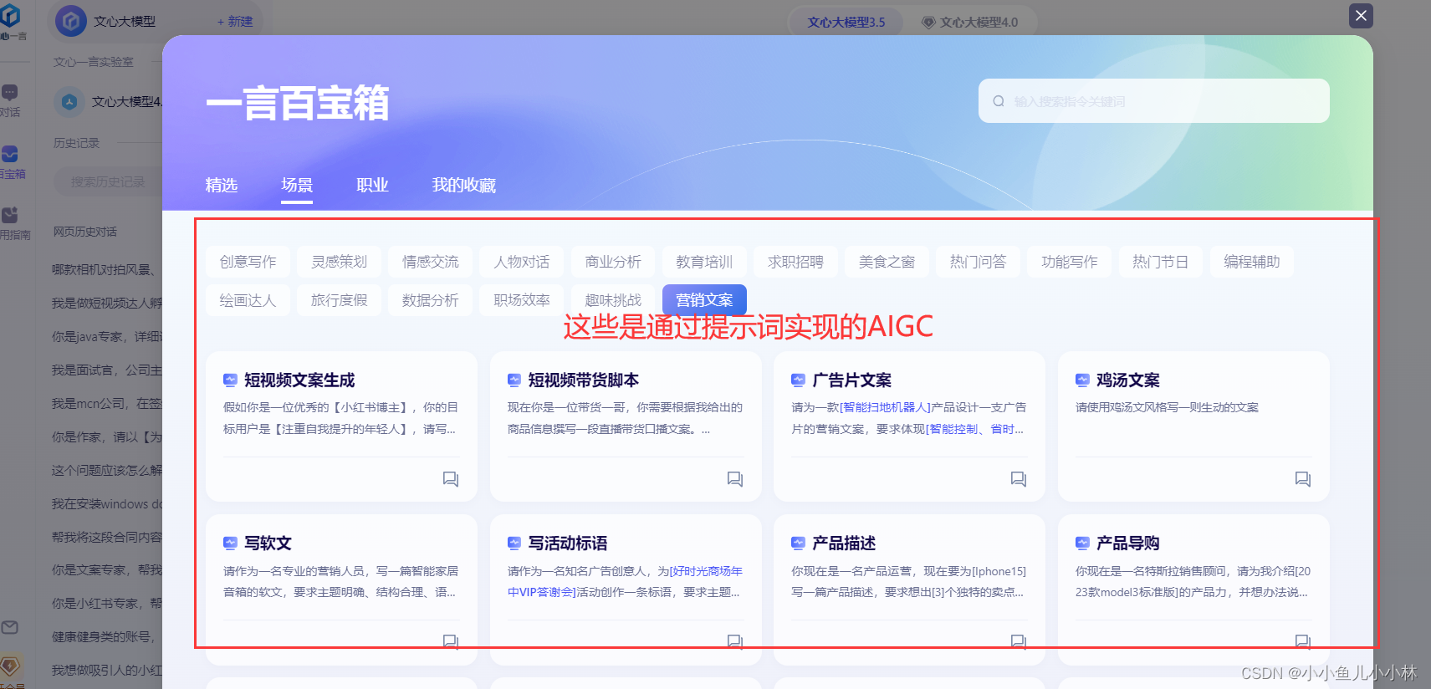The image size is (1431, 689).
Task: Select the 美食之窗 category tag
Action: pos(887,262)
